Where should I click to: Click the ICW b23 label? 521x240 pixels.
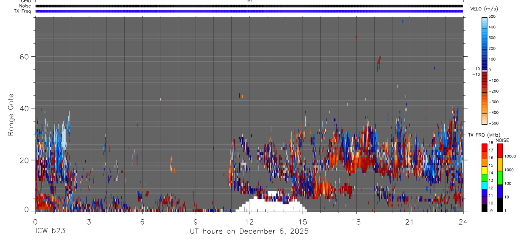click(50, 232)
